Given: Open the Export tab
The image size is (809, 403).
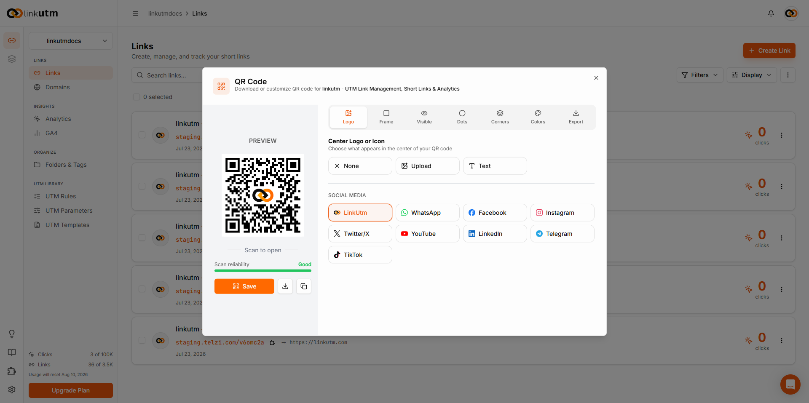Looking at the screenshot, I should pyautogui.click(x=576, y=117).
